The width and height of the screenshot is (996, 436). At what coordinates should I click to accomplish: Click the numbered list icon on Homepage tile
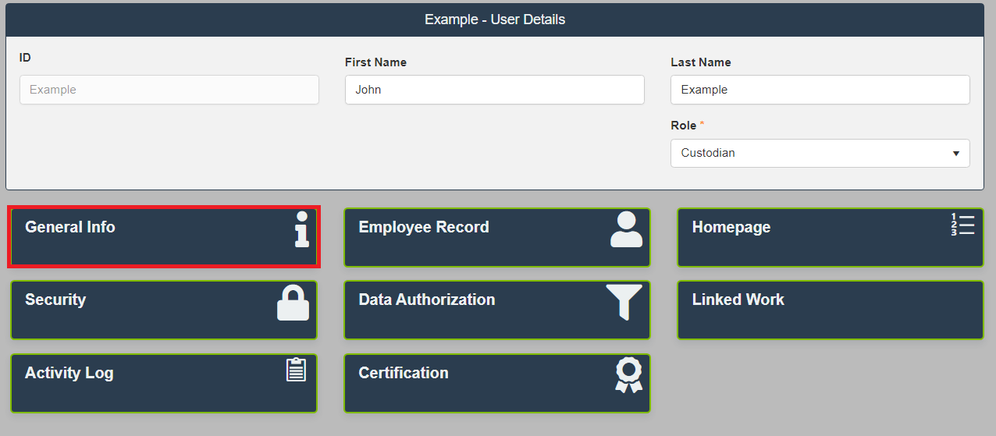pyautogui.click(x=962, y=225)
